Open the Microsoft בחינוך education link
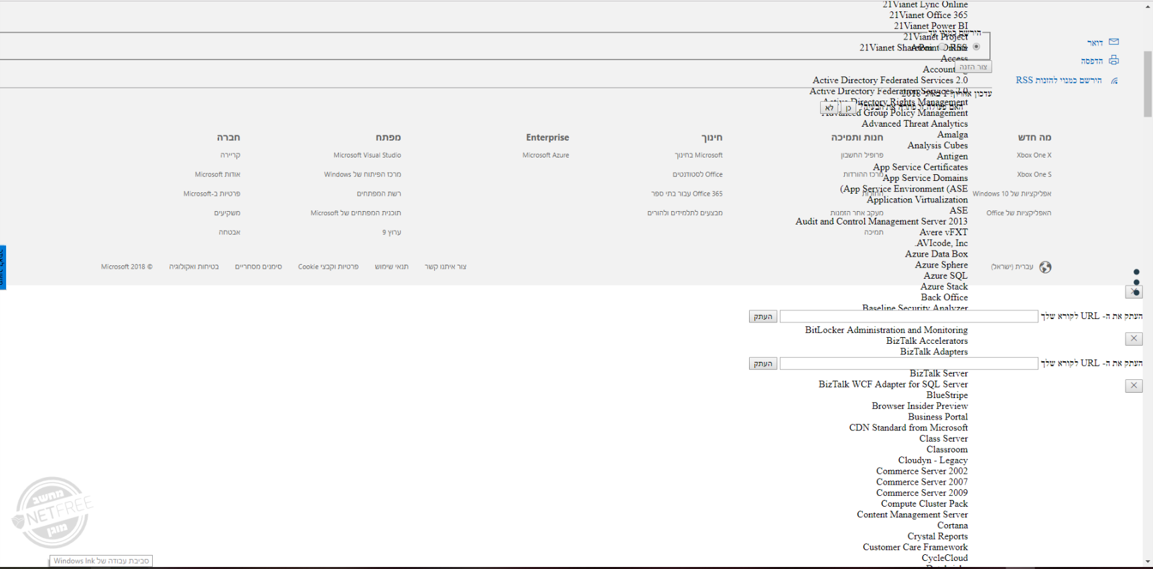Screen dimensions: 1153x569 coord(699,155)
